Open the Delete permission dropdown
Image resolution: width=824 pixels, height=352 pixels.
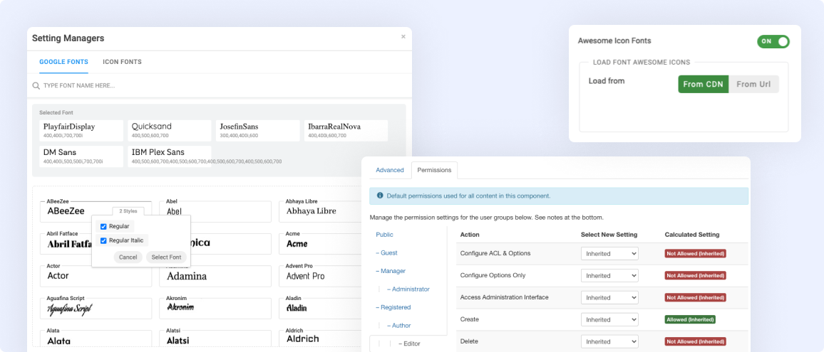(609, 341)
